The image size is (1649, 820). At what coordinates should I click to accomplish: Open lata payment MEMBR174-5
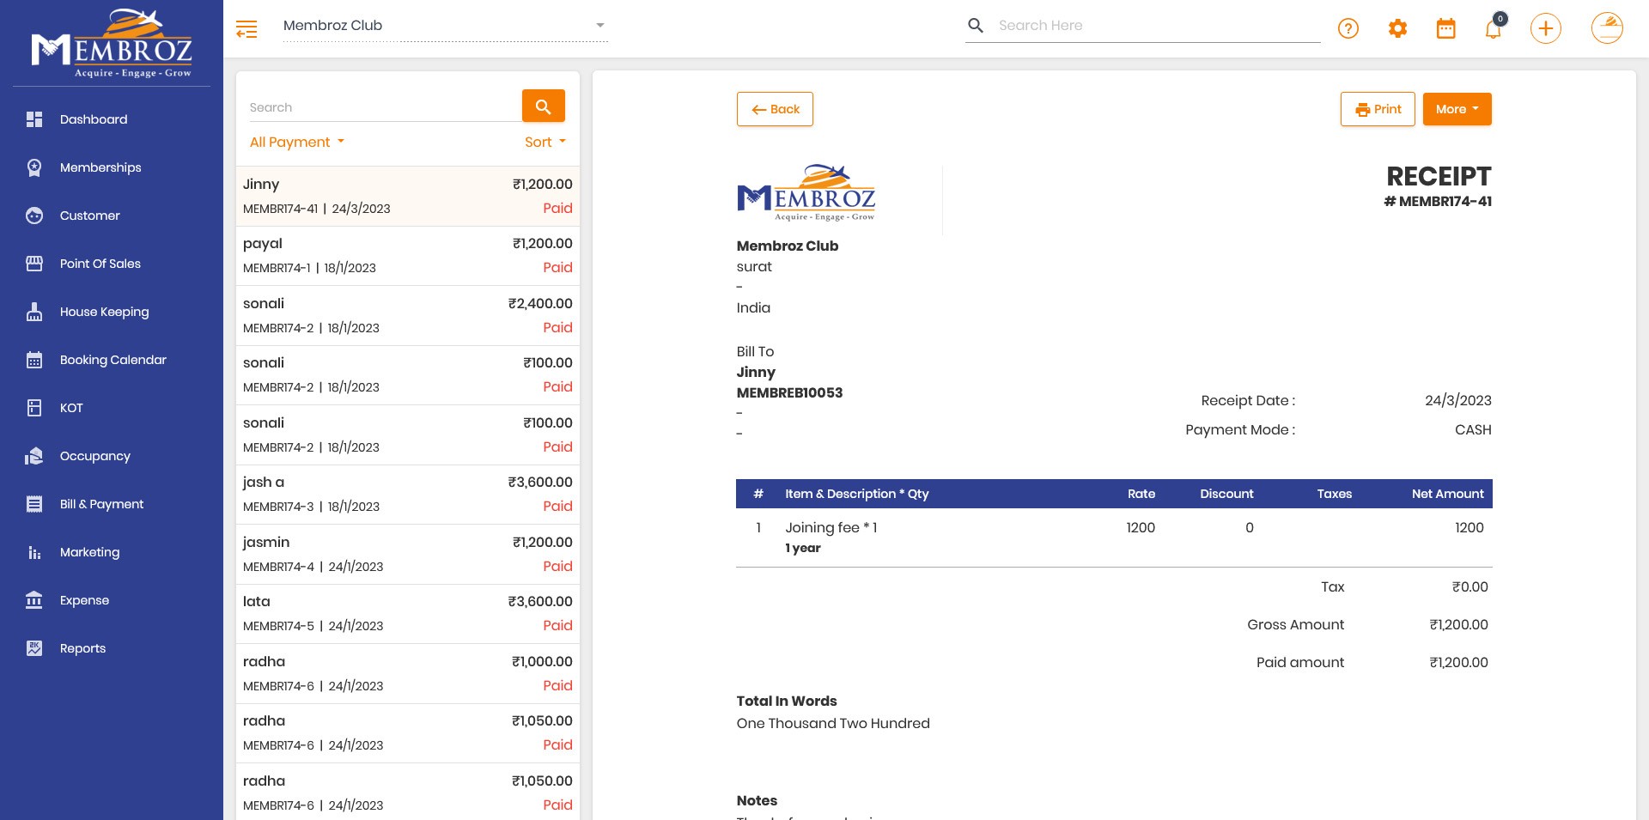pyautogui.click(x=408, y=614)
